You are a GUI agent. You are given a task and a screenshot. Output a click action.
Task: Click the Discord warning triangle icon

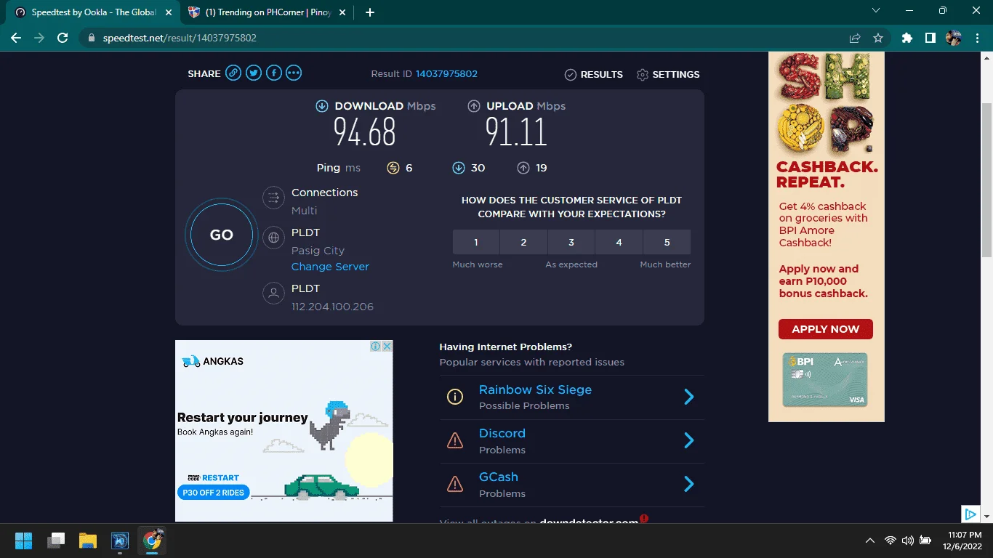point(455,440)
